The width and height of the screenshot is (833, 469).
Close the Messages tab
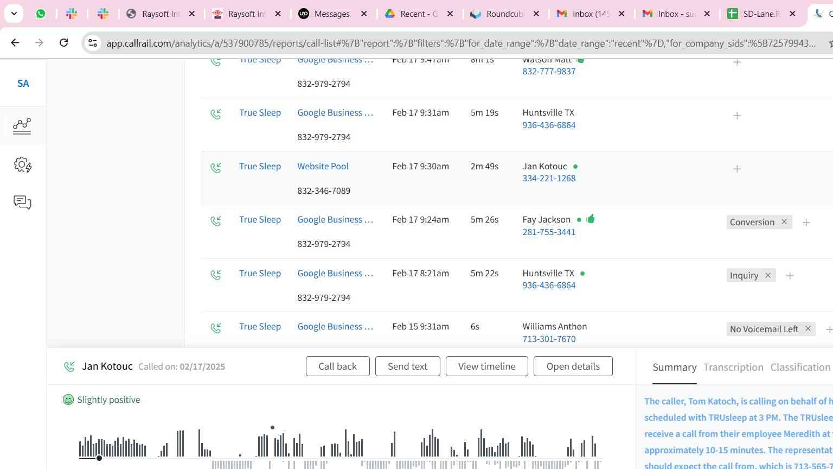364,14
